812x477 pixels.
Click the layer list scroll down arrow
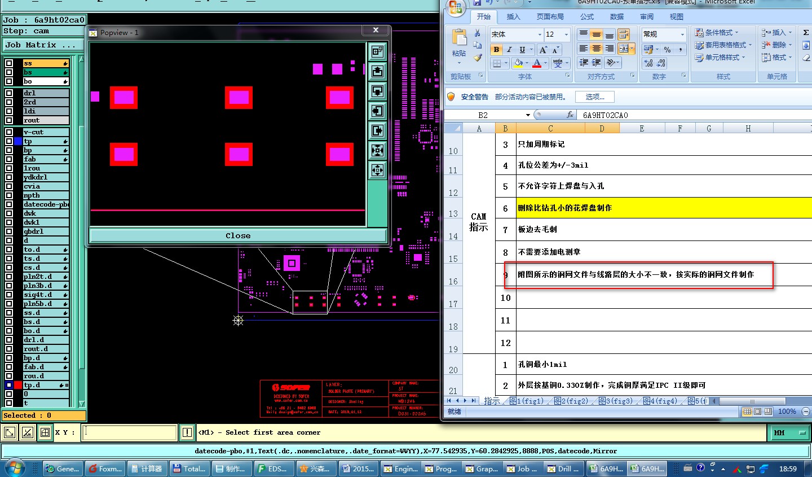(82, 403)
